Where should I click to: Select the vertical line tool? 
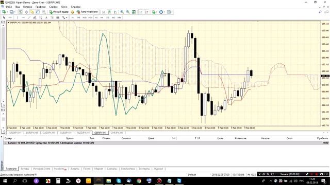17,17
